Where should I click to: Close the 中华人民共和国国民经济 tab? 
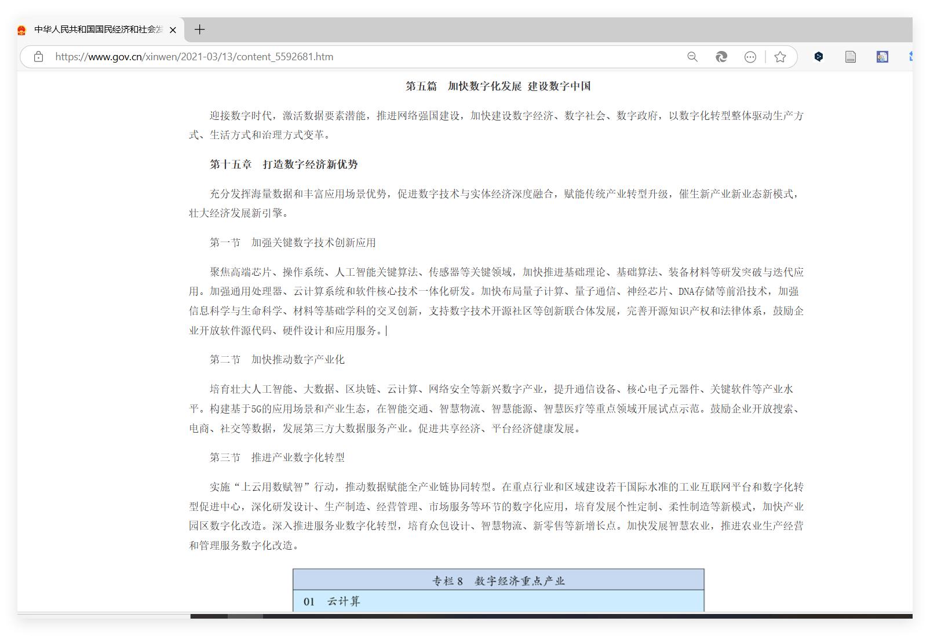(x=173, y=30)
